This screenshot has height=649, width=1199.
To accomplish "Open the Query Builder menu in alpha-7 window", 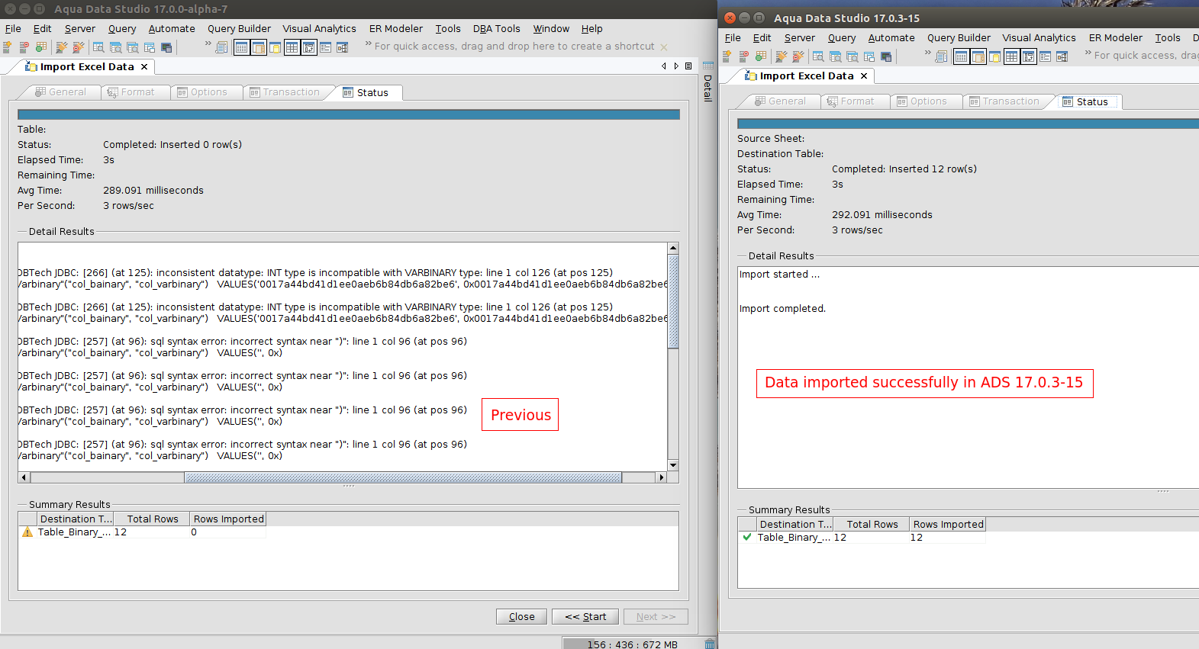I will point(239,29).
